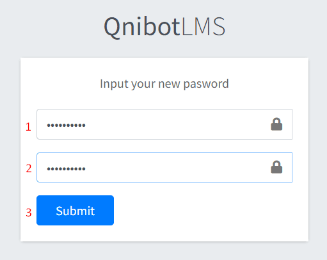This screenshot has width=327, height=260.
Task: Click the word 'pasword' in the heading
Action: (206, 84)
